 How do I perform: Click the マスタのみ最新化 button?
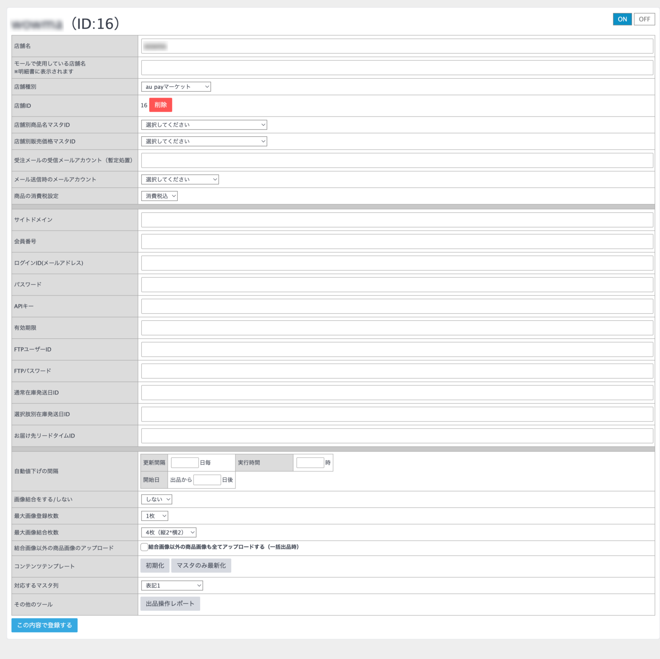201,566
